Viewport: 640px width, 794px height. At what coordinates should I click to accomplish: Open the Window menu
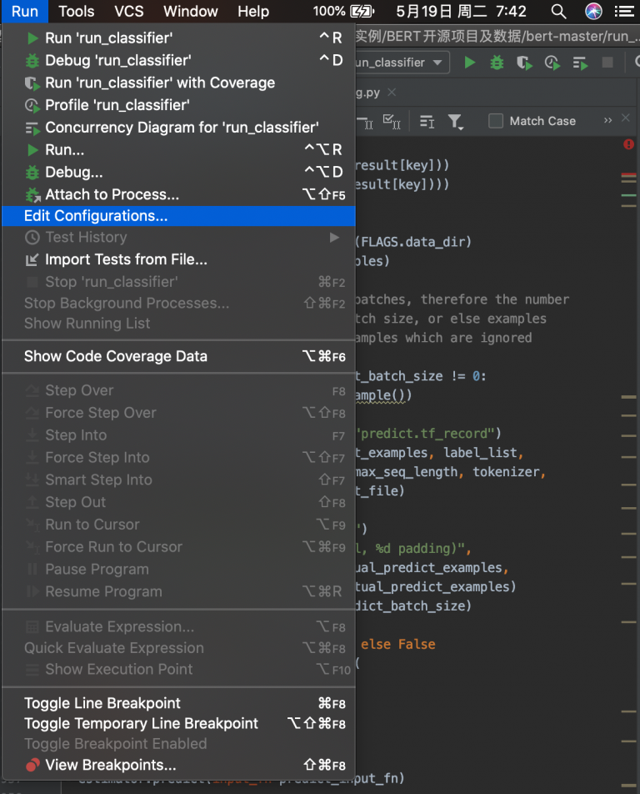pyautogui.click(x=191, y=11)
